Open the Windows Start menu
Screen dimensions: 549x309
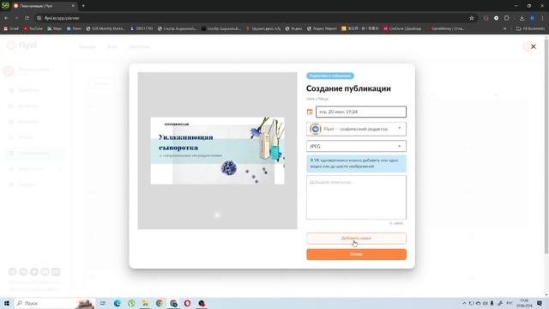coord(7,303)
